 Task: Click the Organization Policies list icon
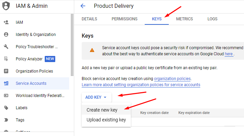tap(6, 71)
